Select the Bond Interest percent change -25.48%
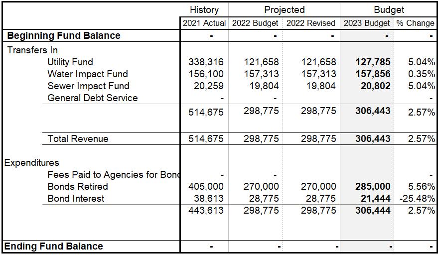Screen dimensions: 440x255 point(417,199)
